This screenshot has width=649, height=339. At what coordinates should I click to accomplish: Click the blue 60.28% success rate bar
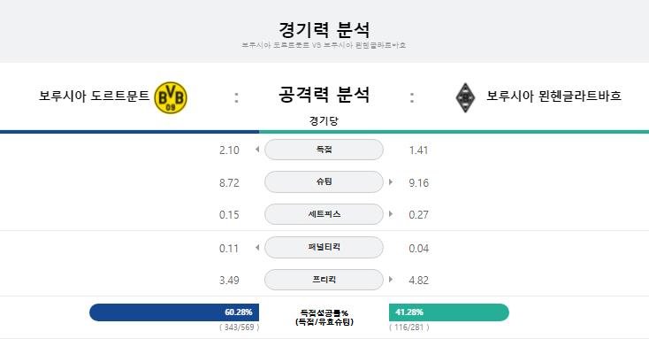pos(174,312)
